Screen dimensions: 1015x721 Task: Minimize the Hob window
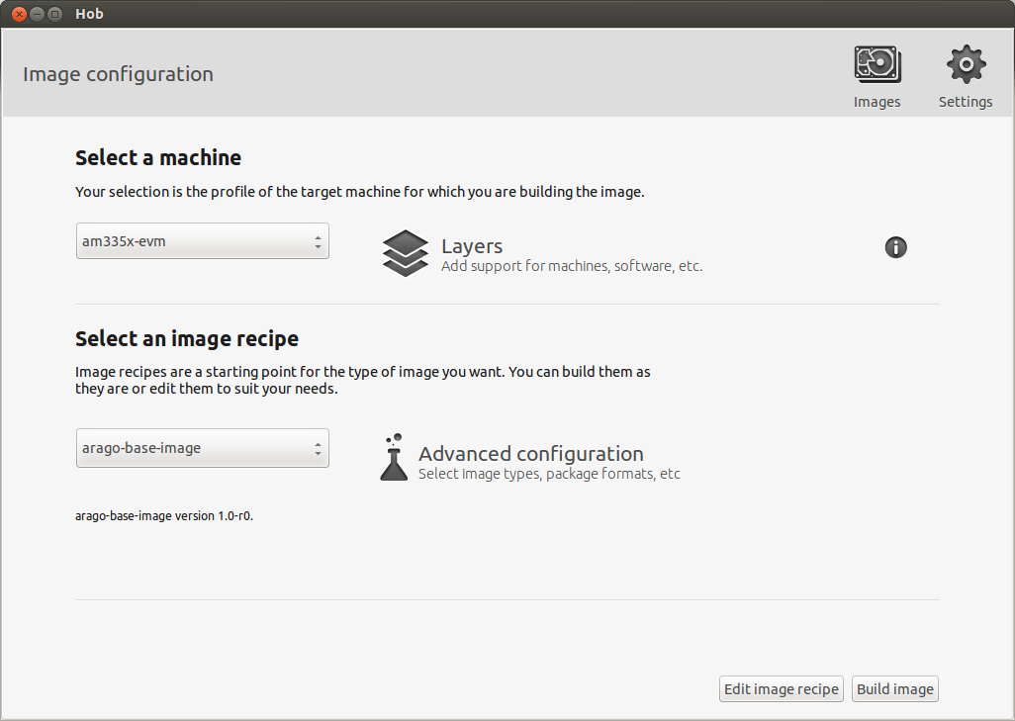[x=37, y=14]
